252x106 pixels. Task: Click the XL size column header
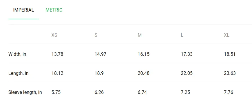[227, 35]
